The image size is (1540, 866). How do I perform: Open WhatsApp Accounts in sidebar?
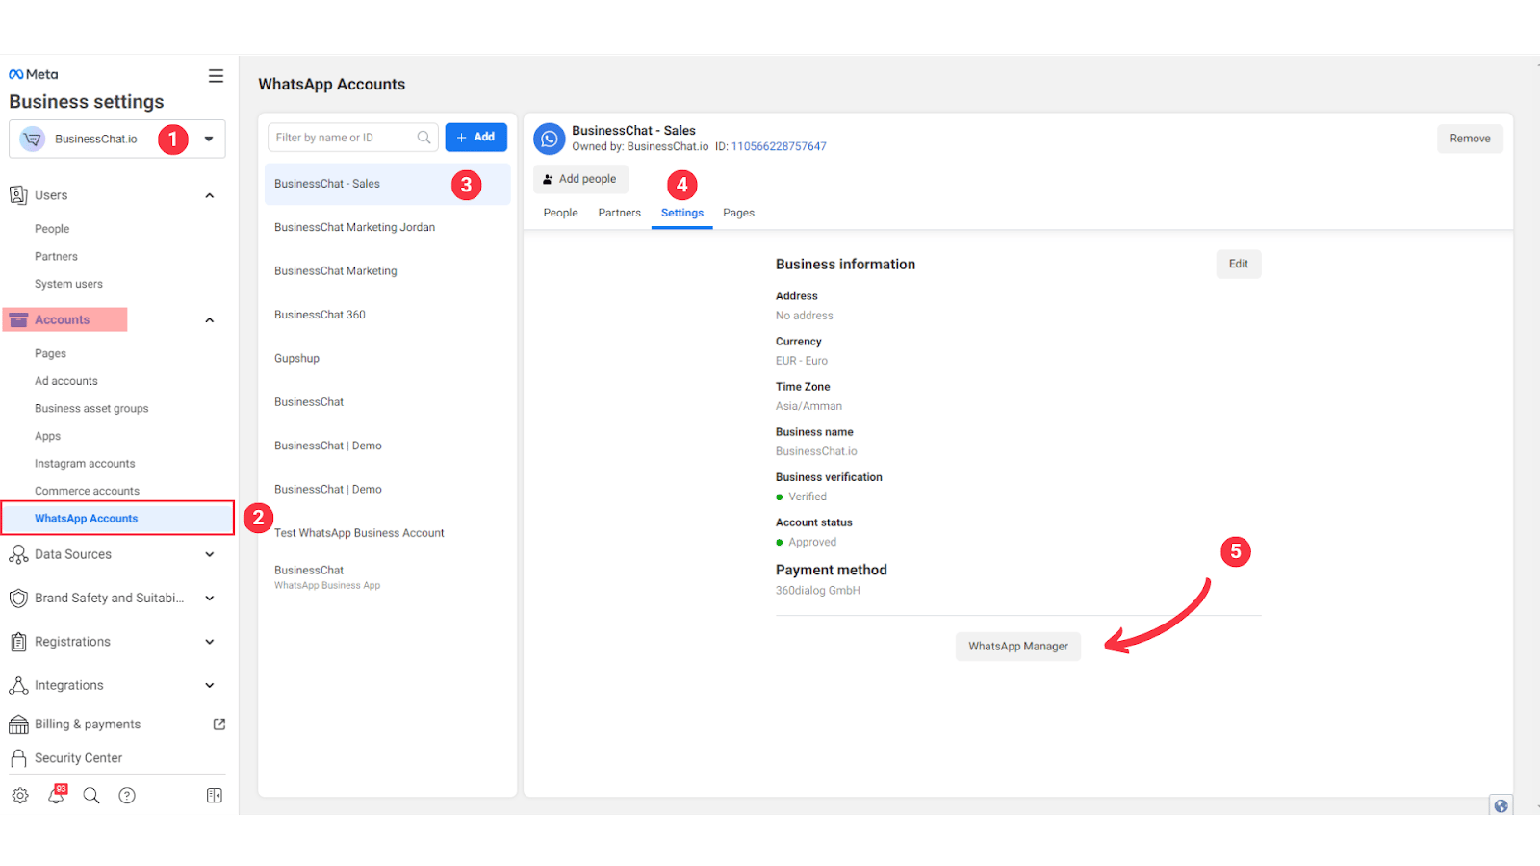coord(117,518)
